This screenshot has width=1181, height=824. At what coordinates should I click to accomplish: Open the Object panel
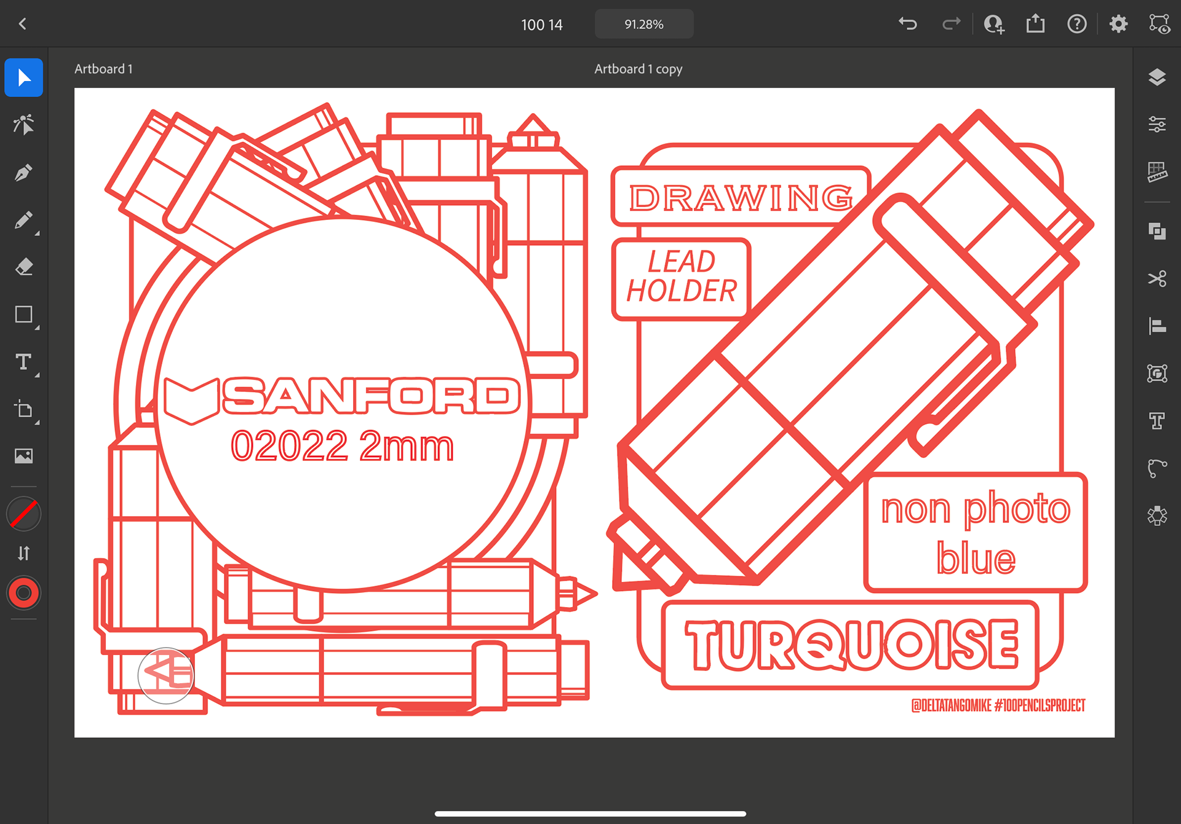(x=1157, y=373)
